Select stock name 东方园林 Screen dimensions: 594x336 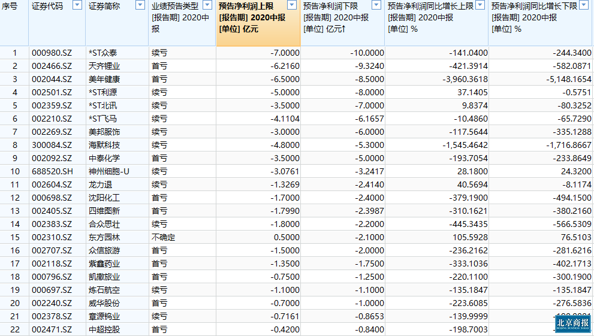click(x=104, y=237)
